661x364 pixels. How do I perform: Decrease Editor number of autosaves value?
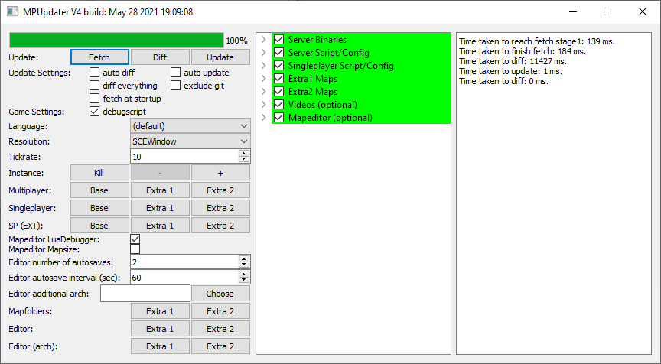pos(244,265)
